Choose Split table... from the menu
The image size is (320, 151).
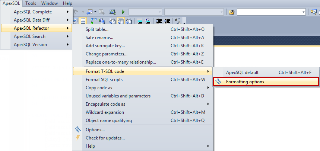click(x=142, y=29)
